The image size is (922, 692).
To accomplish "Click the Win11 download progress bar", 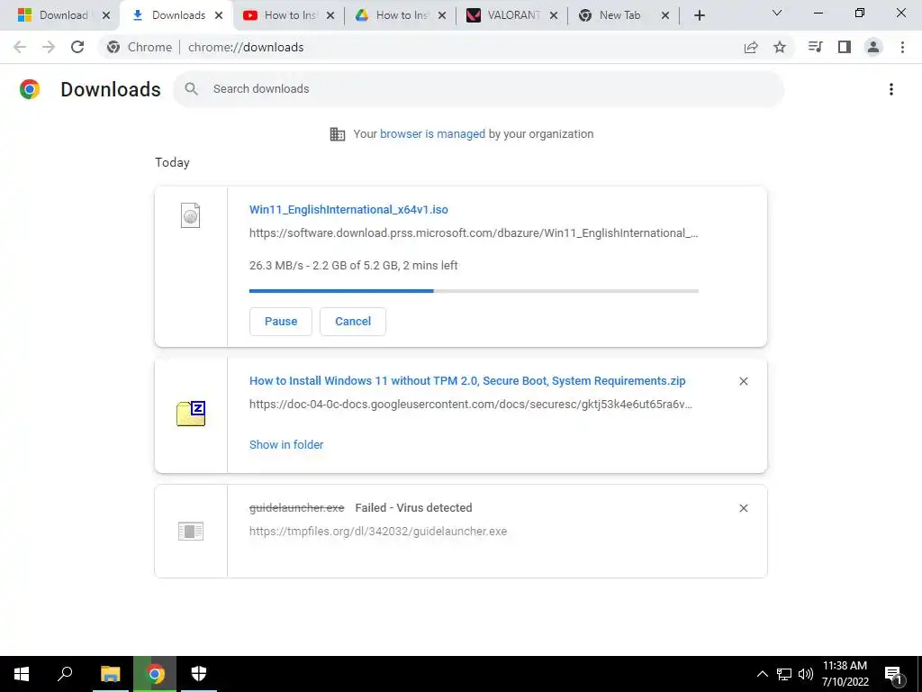I will click(x=474, y=291).
